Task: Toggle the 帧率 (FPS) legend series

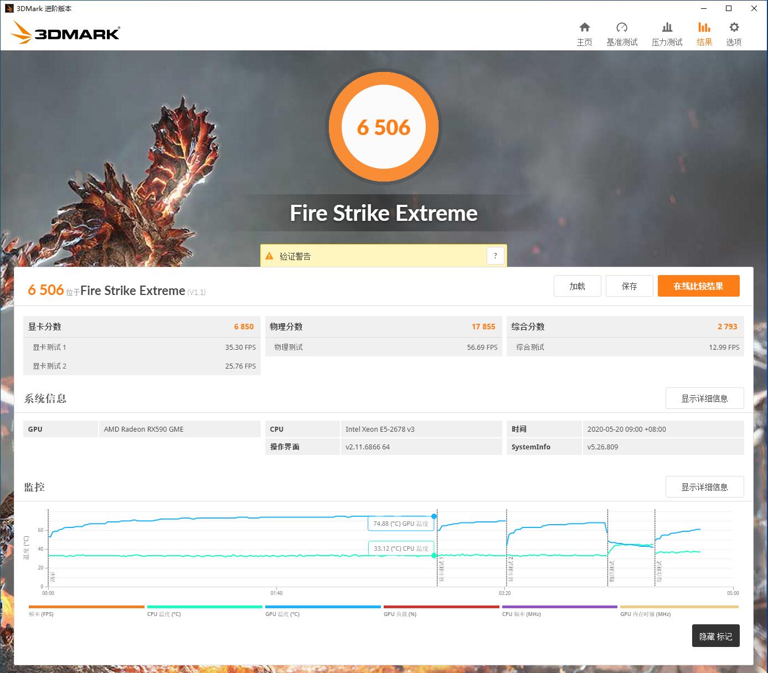Action: [86, 610]
